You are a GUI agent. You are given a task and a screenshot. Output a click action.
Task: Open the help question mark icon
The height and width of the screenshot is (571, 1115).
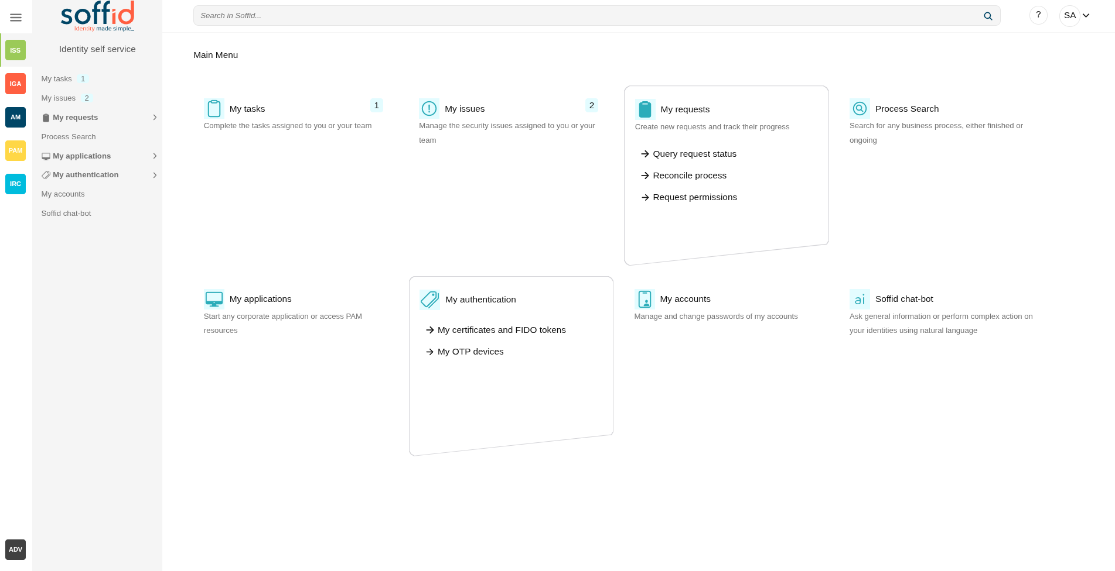(x=1038, y=15)
